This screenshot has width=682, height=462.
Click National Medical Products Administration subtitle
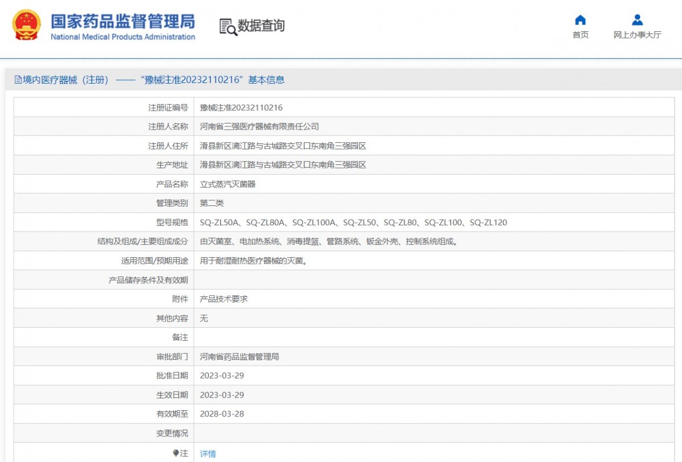click(123, 37)
